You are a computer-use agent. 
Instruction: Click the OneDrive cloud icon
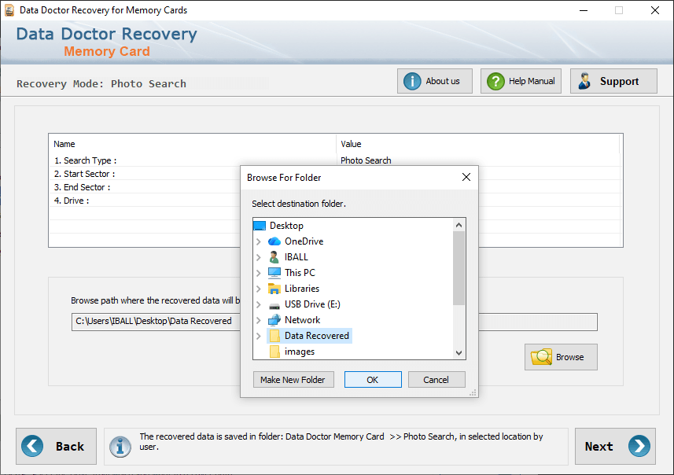(274, 241)
